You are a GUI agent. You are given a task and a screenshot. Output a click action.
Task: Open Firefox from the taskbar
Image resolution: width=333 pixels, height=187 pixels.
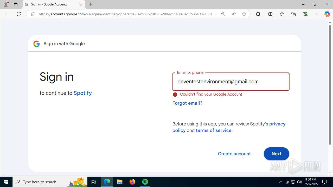point(132,182)
